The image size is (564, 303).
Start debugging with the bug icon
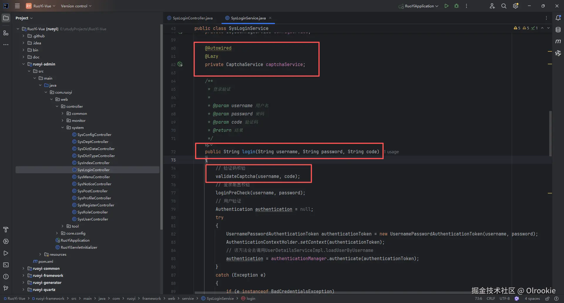coord(456,6)
